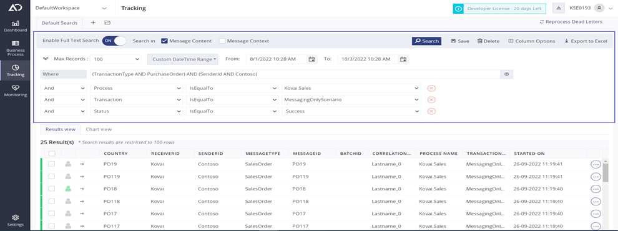Open Dashboard from the sidebar
Image resolution: width=618 pixels, height=231 pixels.
click(16, 26)
